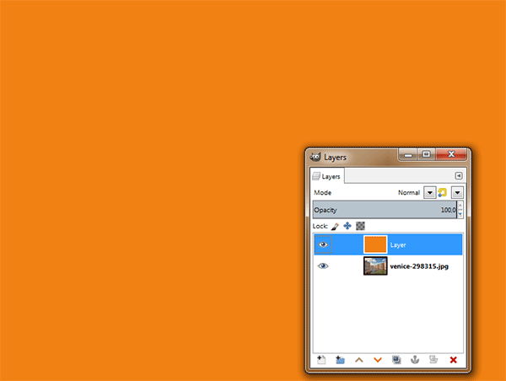Decrease opacity with the down stepper arrow
Viewport: 506px width, 381px height.
[x=460, y=214]
